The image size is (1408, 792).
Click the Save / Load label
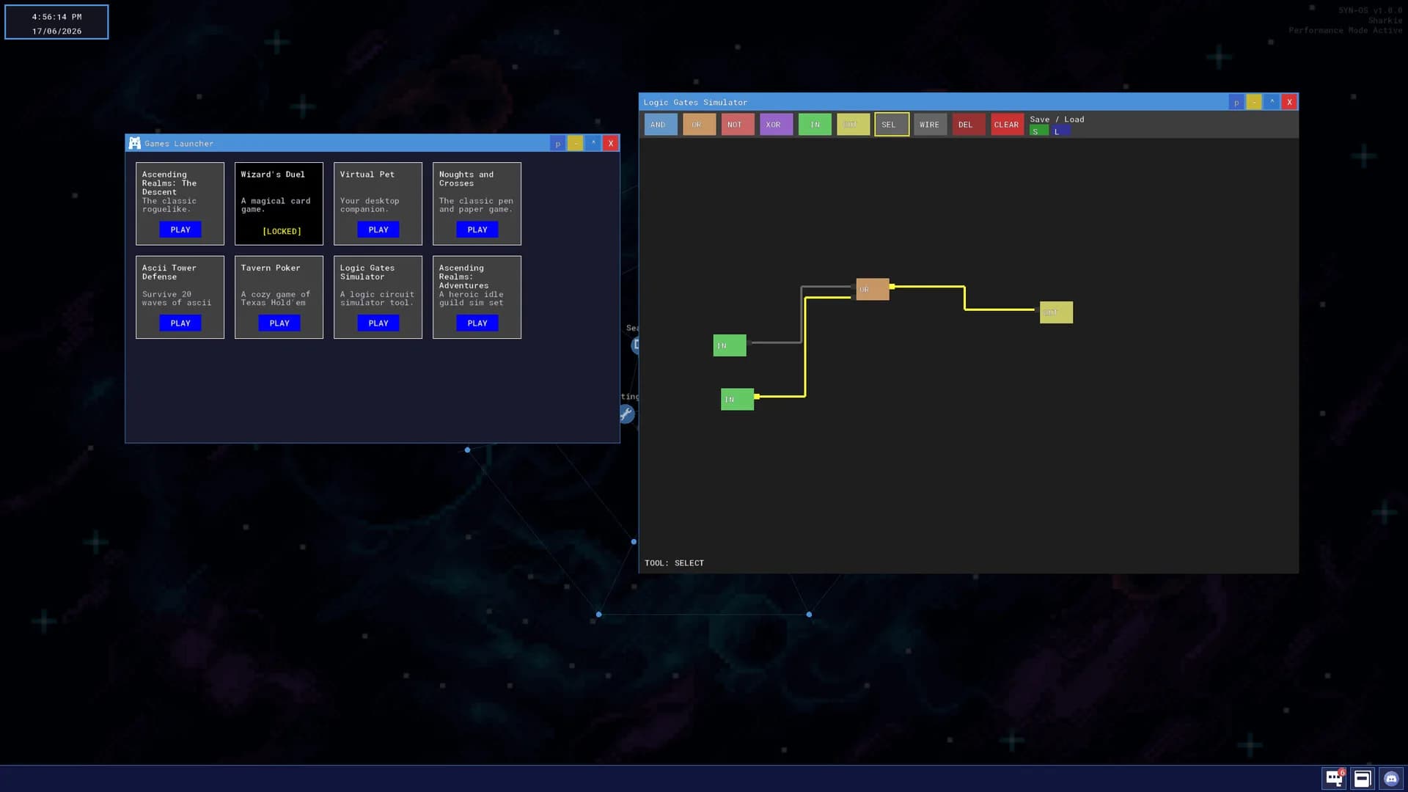click(x=1057, y=119)
